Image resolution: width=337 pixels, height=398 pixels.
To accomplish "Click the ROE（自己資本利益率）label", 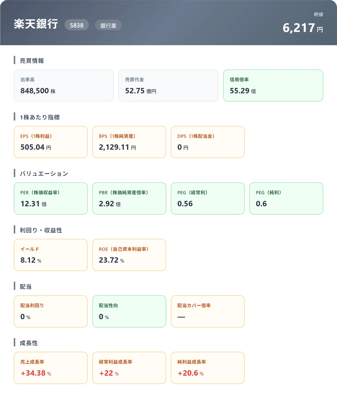I will (x=124, y=249).
